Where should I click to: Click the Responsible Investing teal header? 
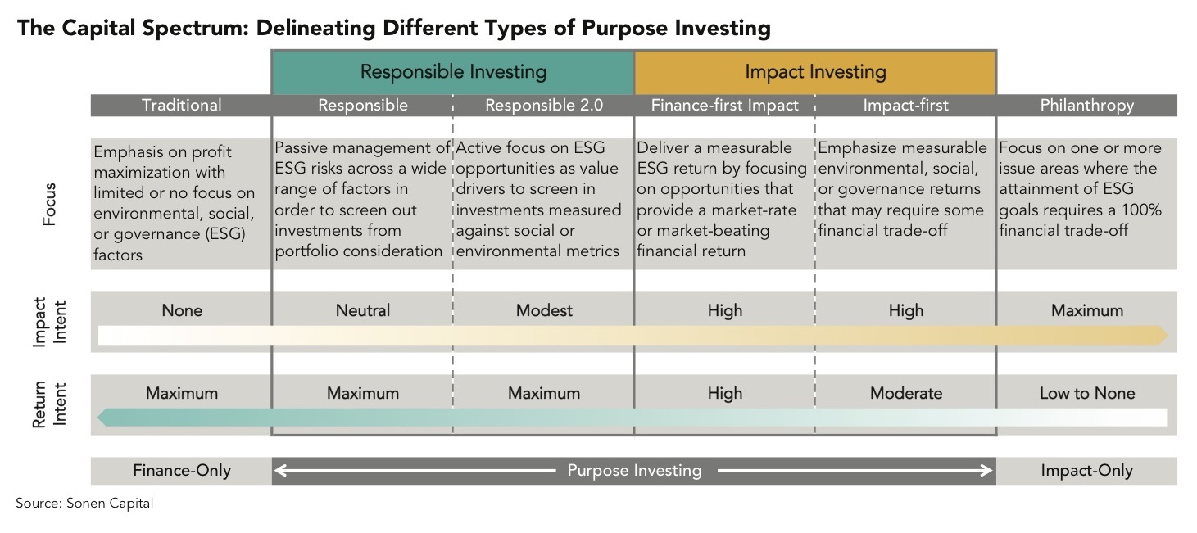tap(453, 71)
